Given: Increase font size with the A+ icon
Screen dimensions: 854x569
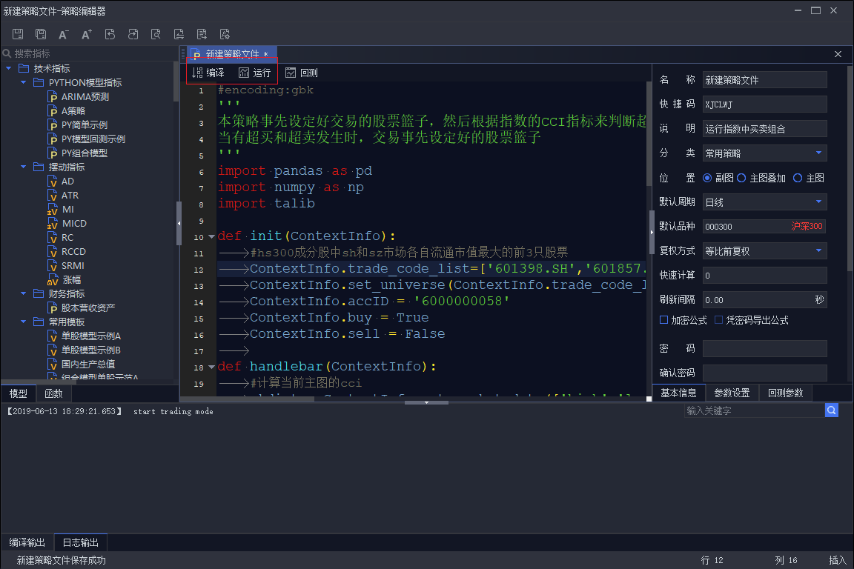Looking at the screenshot, I should pyautogui.click(x=87, y=34).
